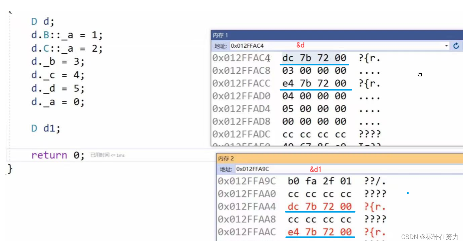The image size is (463, 243).
Task: Select the 内存 2 window title
Action: pos(226,158)
